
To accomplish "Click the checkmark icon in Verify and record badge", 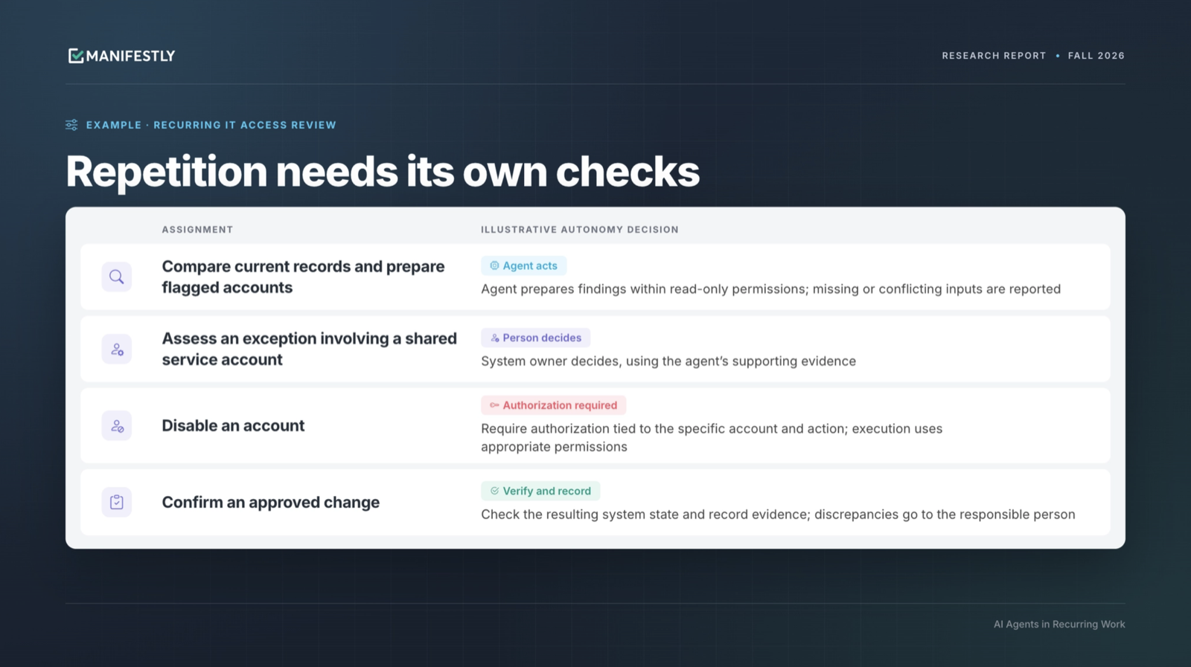I will point(494,491).
